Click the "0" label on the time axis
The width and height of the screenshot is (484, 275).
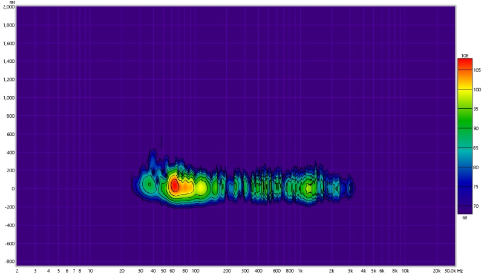(13, 189)
